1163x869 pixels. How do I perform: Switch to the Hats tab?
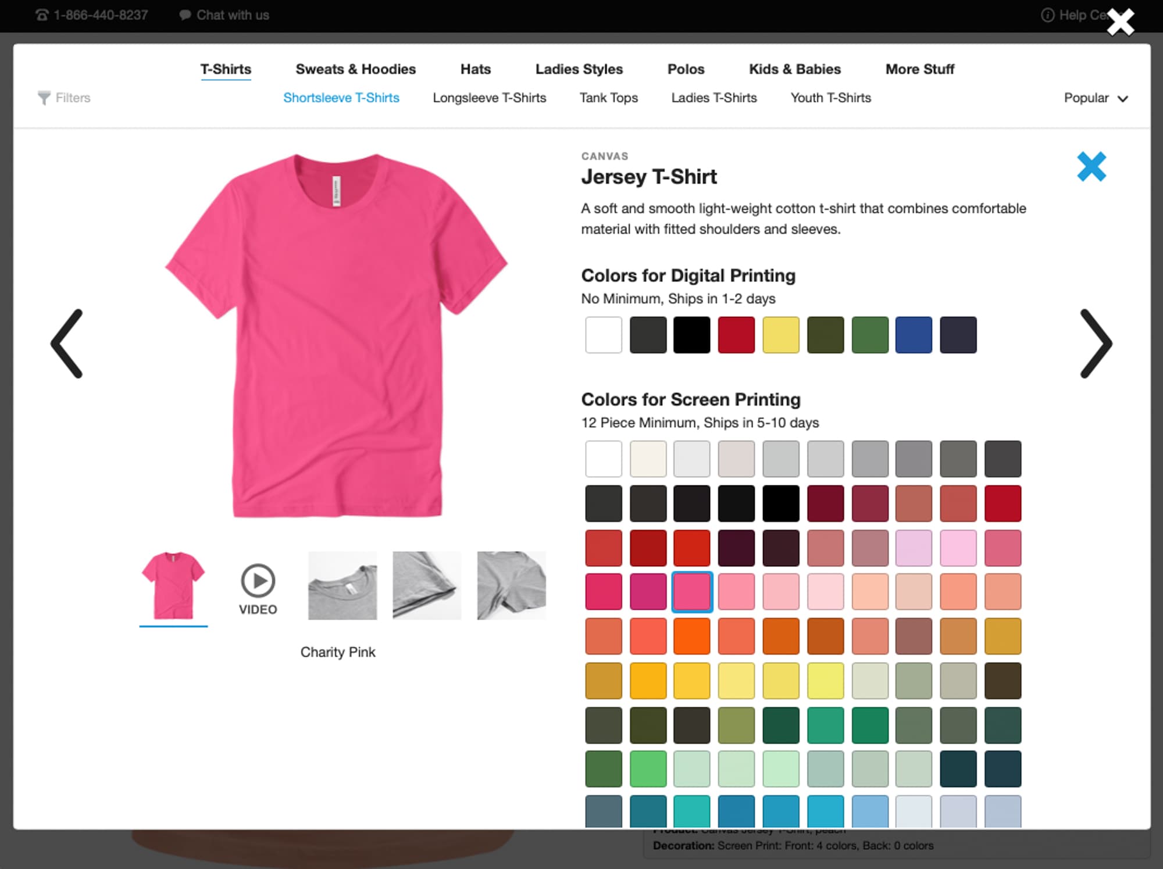[x=475, y=69]
